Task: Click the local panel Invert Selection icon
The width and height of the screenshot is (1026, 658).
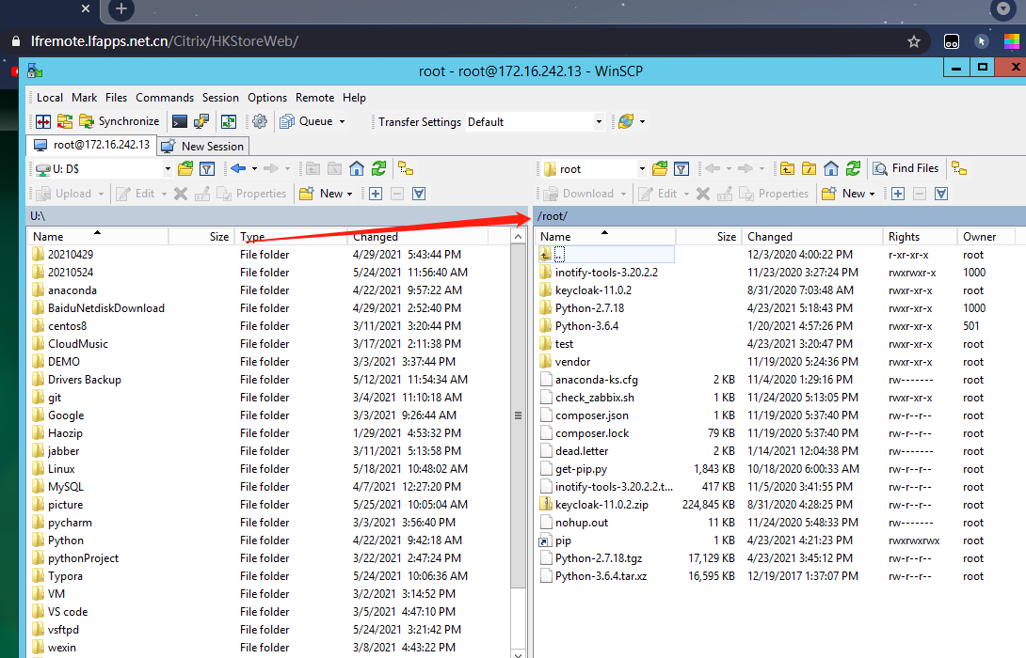Action: click(420, 194)
